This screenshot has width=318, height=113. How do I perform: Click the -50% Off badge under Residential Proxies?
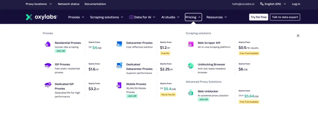click(60, 51)
